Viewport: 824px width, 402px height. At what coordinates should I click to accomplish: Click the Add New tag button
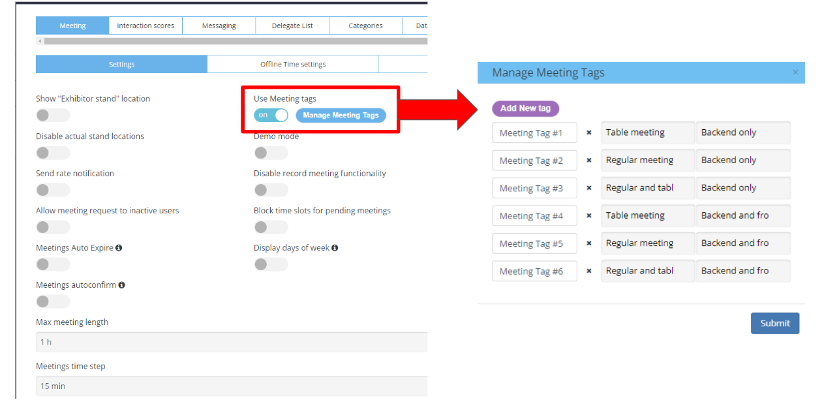click(525, 108)
